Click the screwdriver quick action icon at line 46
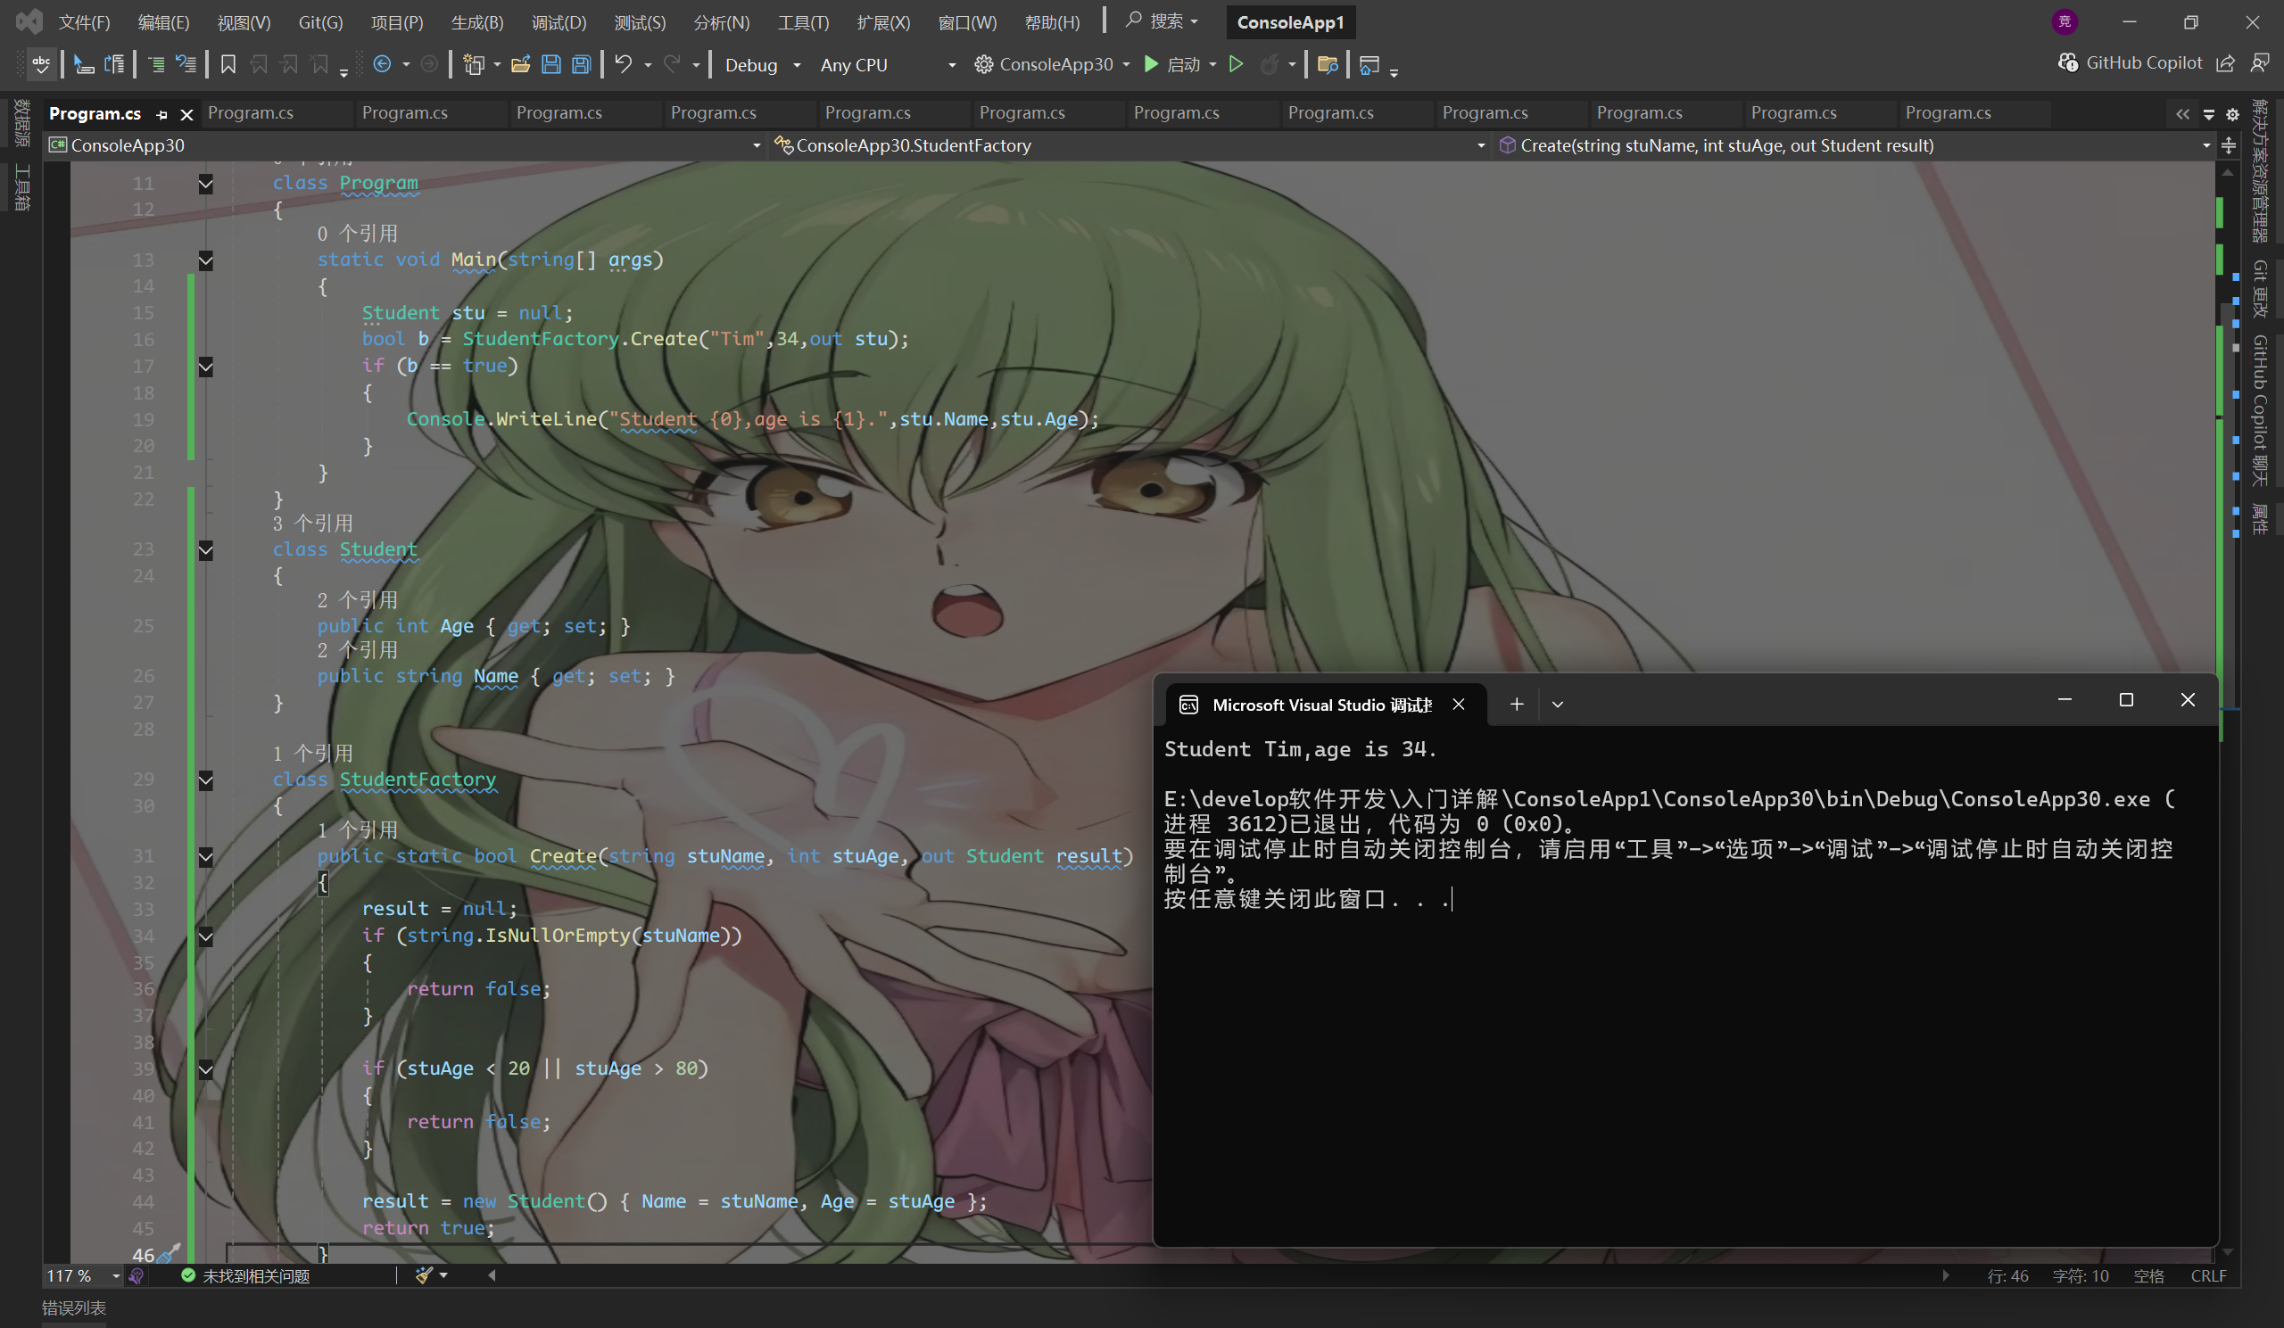The width and height of the screenshot is (2284, 1328). (x=169, y=1254)
